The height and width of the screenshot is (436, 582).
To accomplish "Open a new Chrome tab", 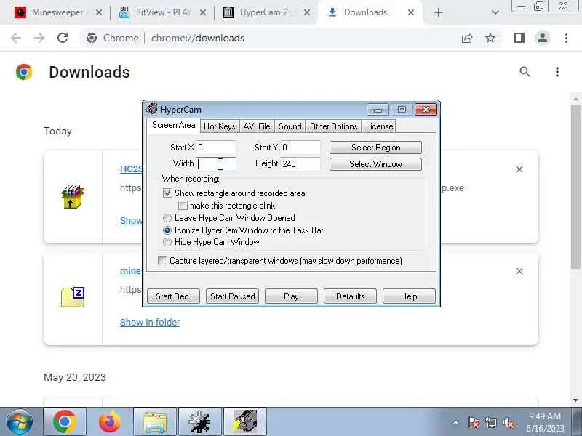I will [439, 12].
